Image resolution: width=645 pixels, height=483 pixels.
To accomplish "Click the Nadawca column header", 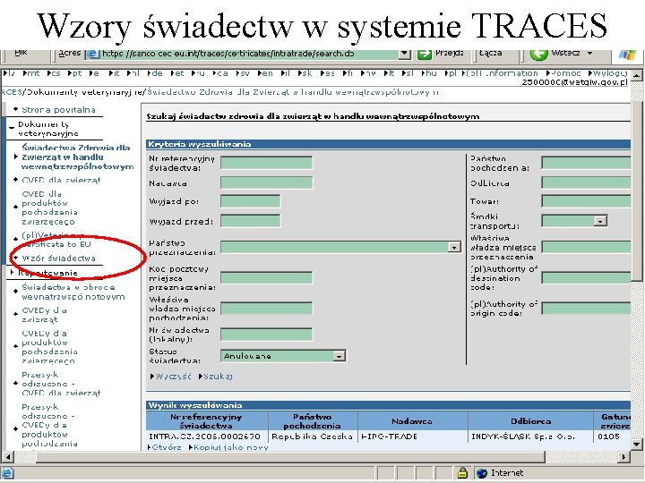I will pyautogui.click(x=412, y=421).
